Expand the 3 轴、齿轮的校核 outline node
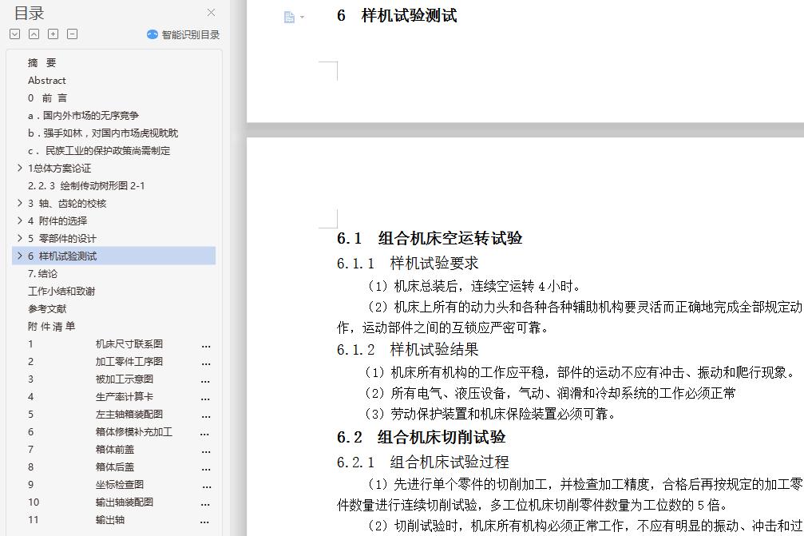The image size is (804, 536). [x=19, y=203]
